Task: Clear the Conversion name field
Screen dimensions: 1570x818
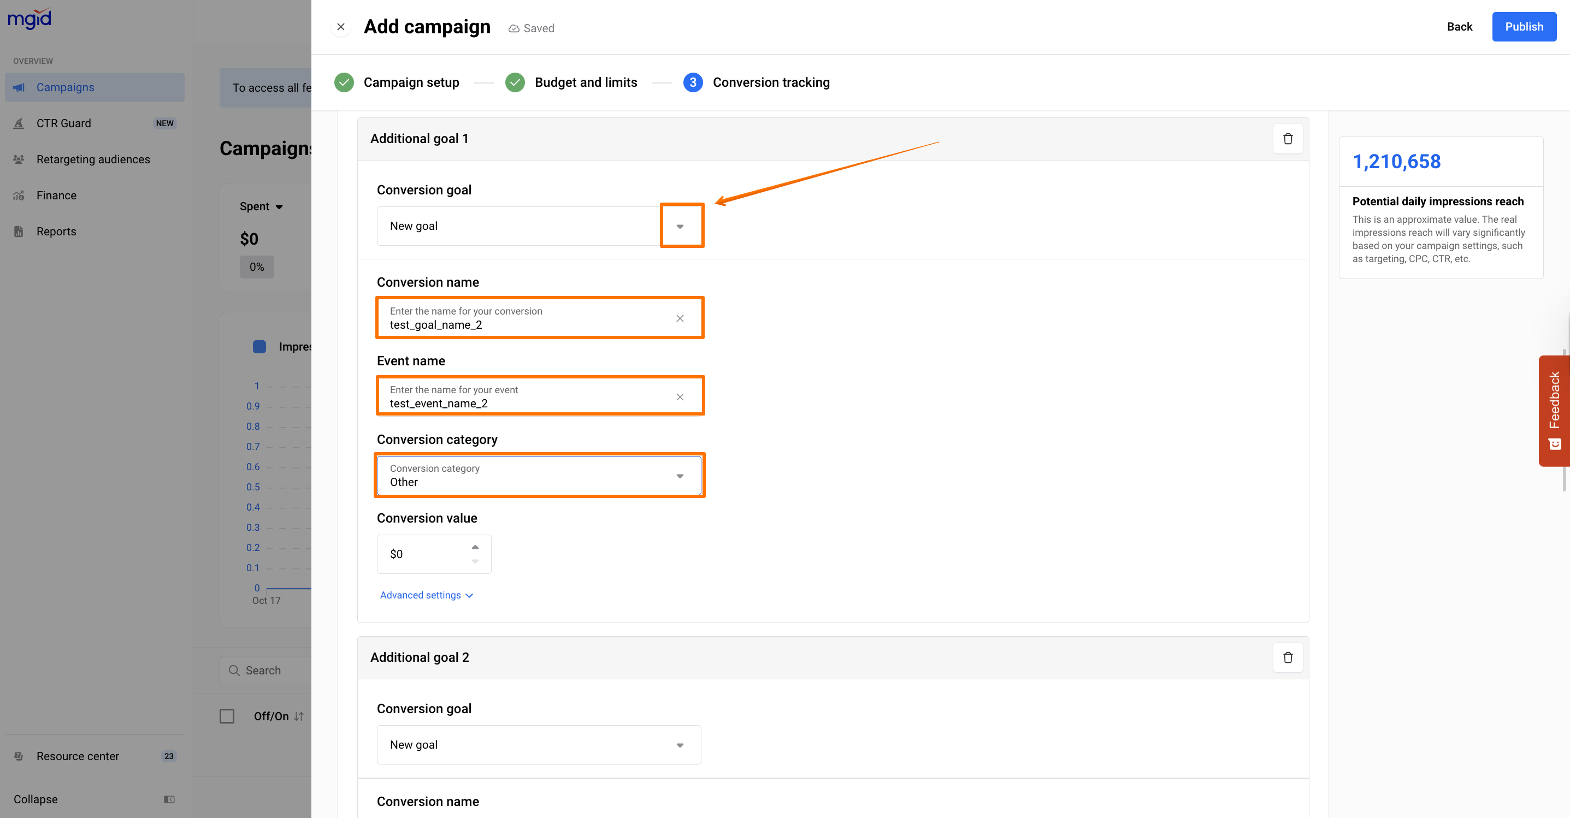Action: coord(680,318)
